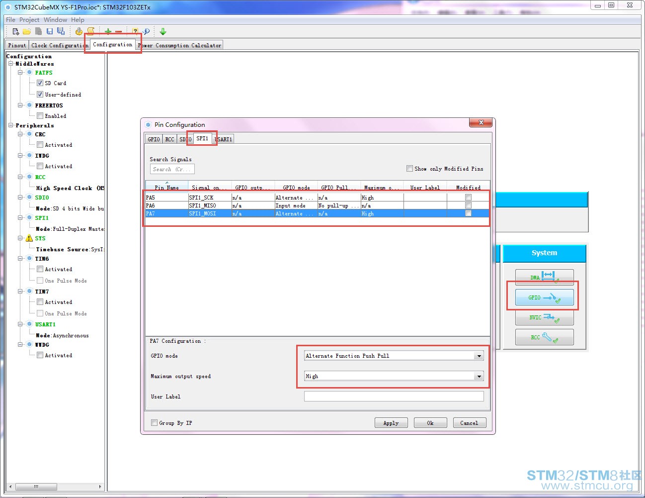Click the Generate Code gear icon
Viewport: 645px width, 498px height.
pos(79,31)
